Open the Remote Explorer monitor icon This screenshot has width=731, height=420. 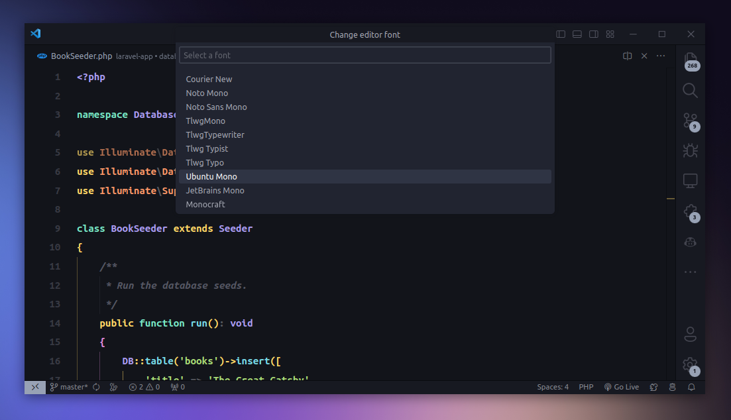pos(691,181)
